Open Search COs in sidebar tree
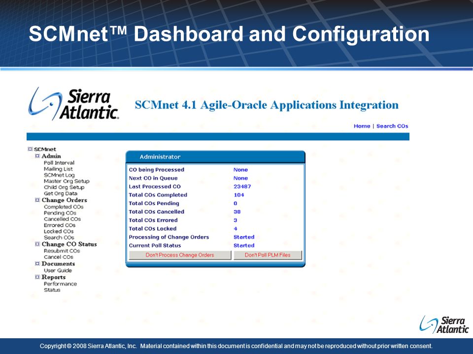The image size is (473, 354). [x=59, y=237]
